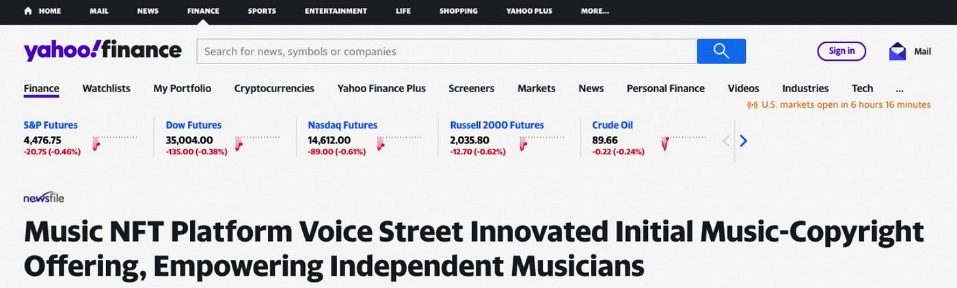Screen dimensions: 957x288
Task: Click the newsfile publisher logo
Action: 44,198
